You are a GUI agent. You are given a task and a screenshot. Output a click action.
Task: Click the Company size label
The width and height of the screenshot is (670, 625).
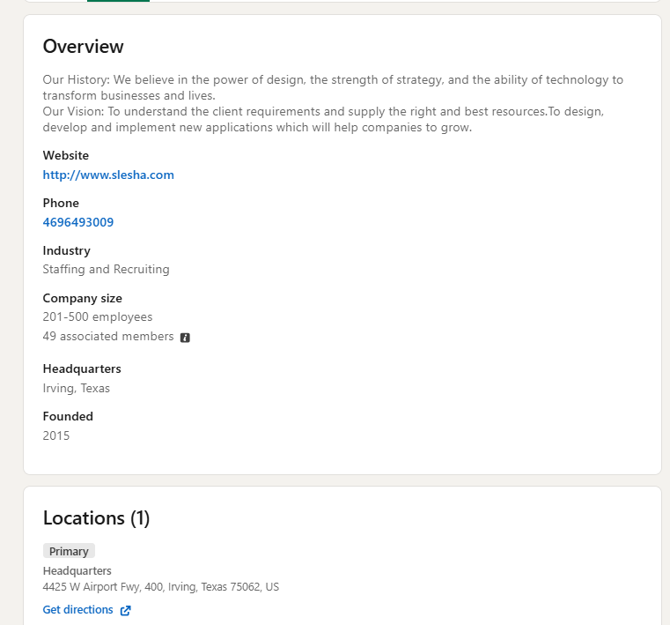click(x=83, y=298)
